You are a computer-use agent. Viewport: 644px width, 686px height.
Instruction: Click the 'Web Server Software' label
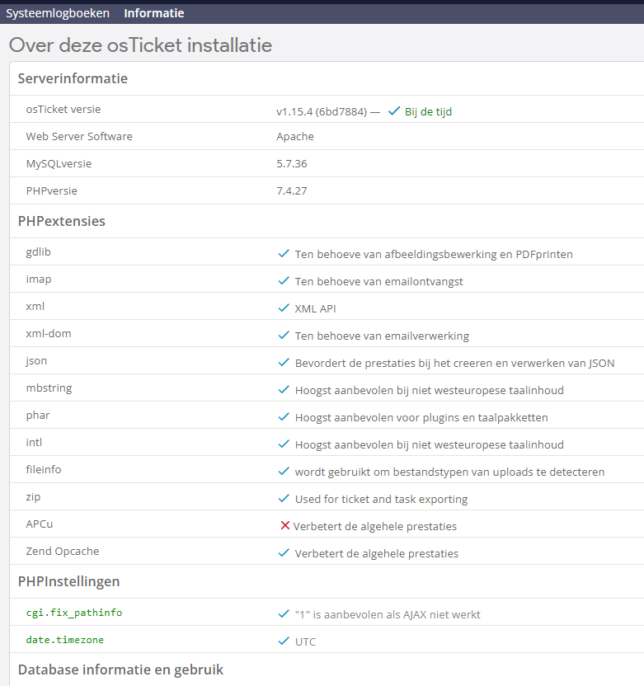pyautogui.click(x=79, y=137)
